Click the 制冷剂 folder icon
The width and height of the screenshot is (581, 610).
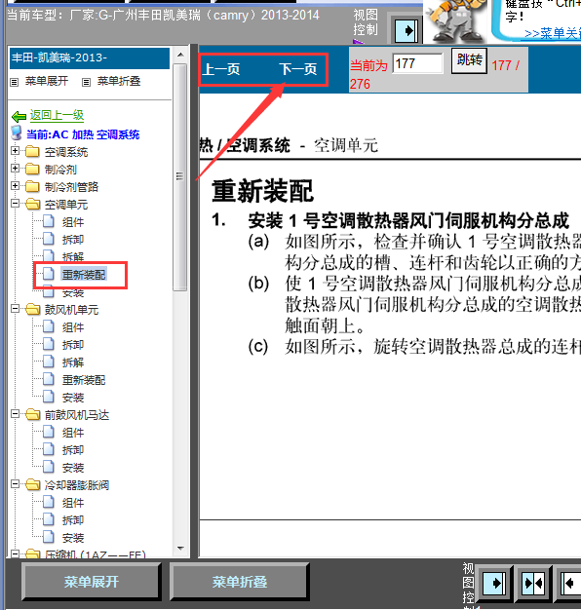pos(32,169)
